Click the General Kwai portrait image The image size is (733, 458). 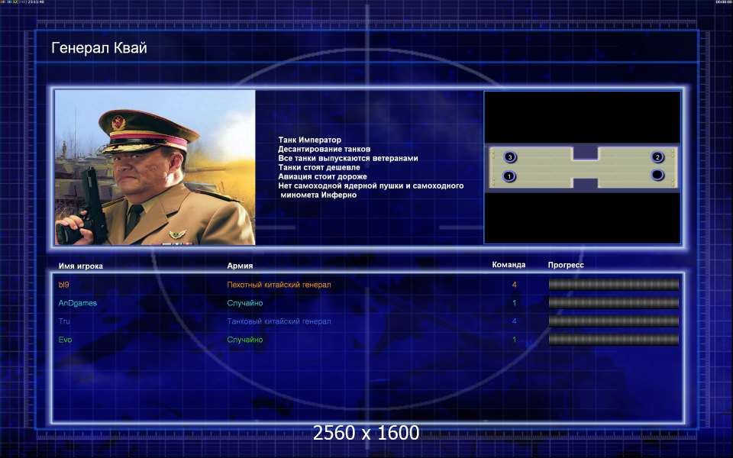[155, 167]
